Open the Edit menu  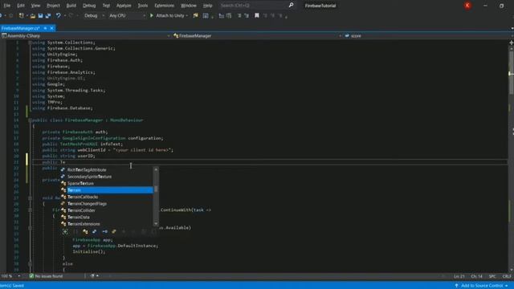click(21, 6)
